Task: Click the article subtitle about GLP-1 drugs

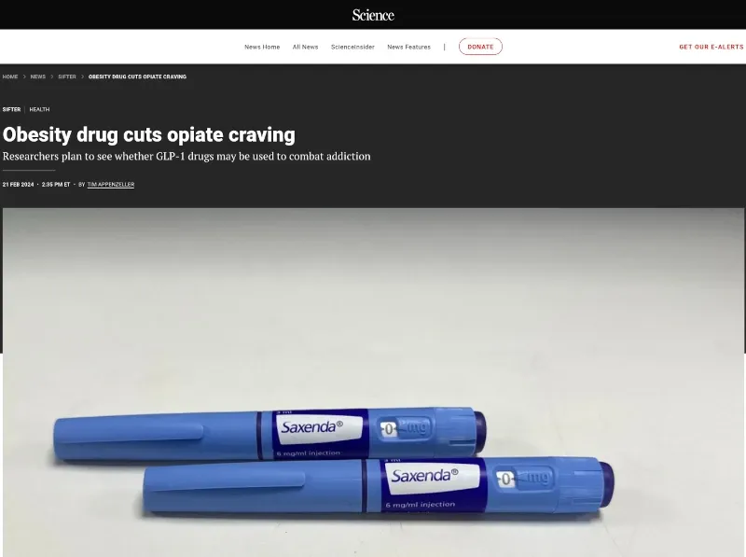Action: point(186,156)
